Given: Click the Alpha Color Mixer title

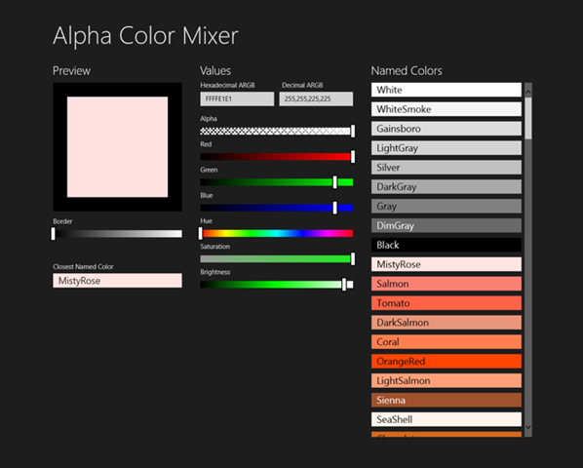Looking at the screenshot, I should click(x=145, y=36).
